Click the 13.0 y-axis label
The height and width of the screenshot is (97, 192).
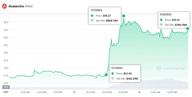coord(6,68)
